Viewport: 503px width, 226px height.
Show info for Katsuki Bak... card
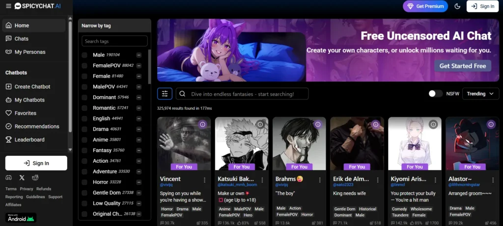[x=260, y=124]
